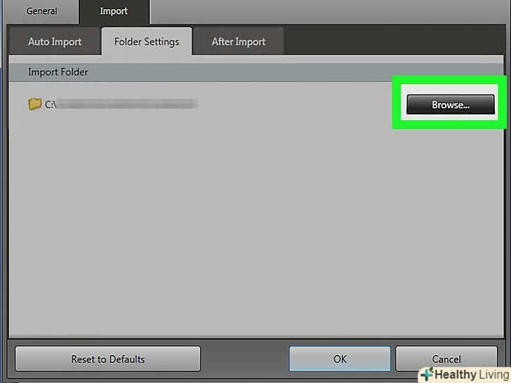Click the green highlight frame around Browse
The height and width of the screenshot is (383, 511).
point(449,80)
